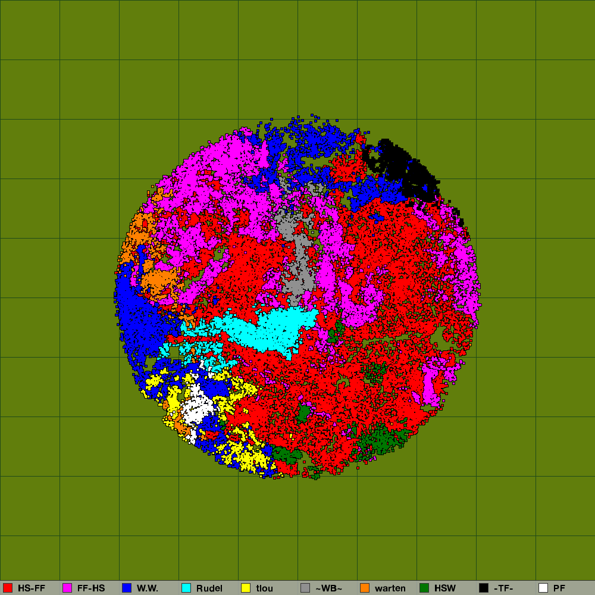Select the warten legend label
This screenshot has width=595, height=595.
pos(390,588)
